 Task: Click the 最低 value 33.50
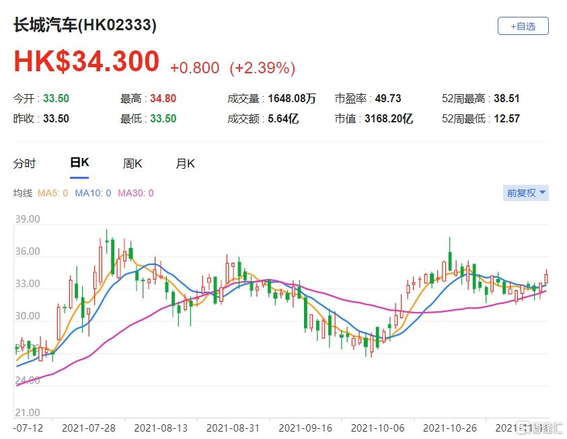[163, 118]
